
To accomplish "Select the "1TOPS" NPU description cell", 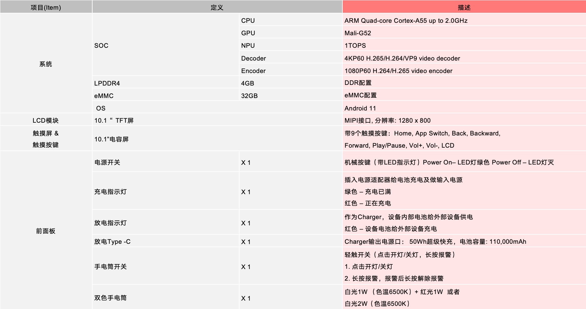I will click(355, 46).
